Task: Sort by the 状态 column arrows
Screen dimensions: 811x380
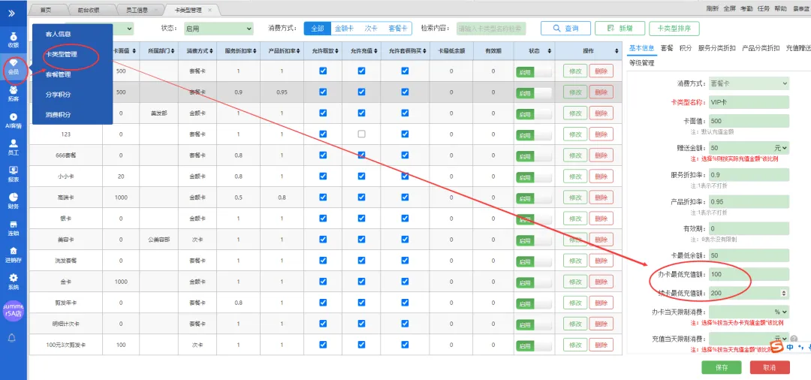Action: click(x=549, y=51)
